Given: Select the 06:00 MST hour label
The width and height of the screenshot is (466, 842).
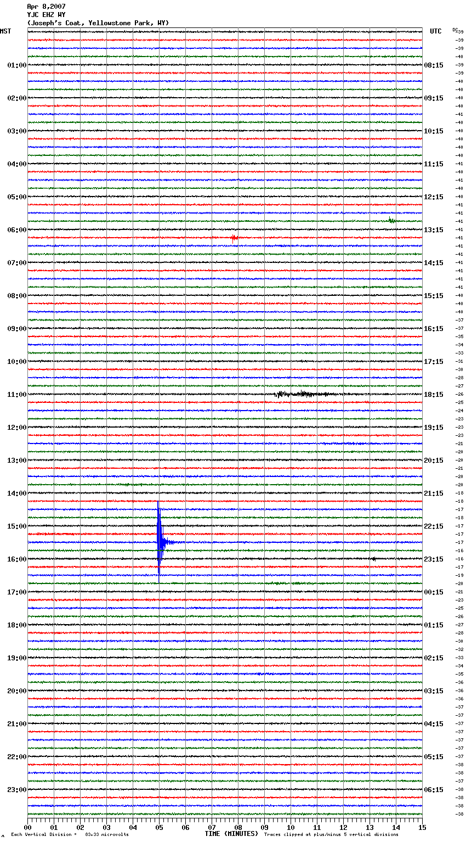Looking at the screenshot, I should point(17,230).
